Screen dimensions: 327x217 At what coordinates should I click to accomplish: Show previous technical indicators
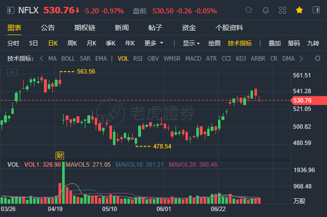click(x=41, y=58)
